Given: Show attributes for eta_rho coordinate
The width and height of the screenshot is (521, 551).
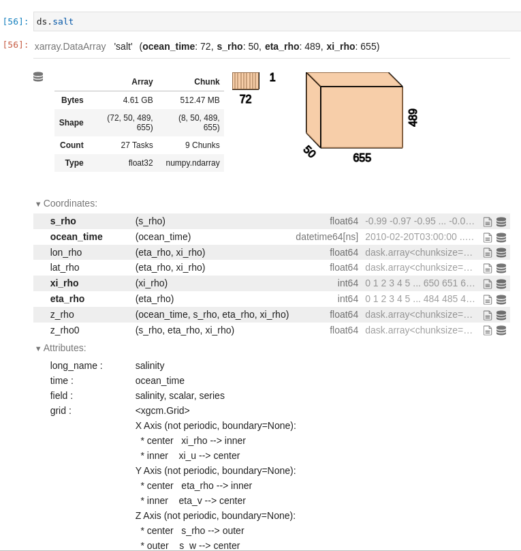Looking at the screenshot, I should coord(488,299).
